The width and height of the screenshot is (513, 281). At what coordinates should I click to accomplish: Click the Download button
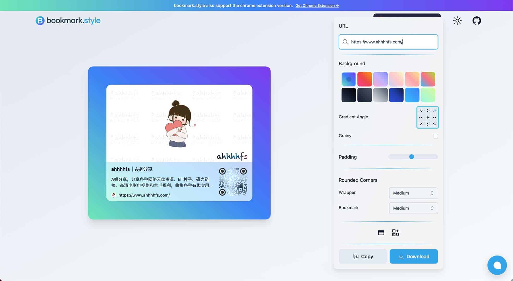[413, 257]
